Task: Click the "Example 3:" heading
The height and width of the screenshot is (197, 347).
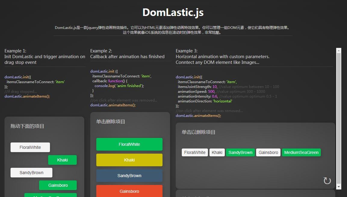Action: click(187, 51)
